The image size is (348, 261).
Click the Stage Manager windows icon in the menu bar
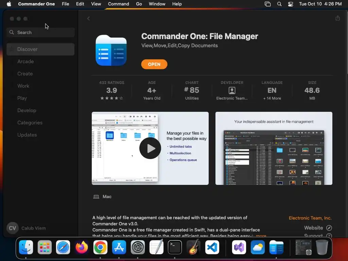[x=268, y=4]
